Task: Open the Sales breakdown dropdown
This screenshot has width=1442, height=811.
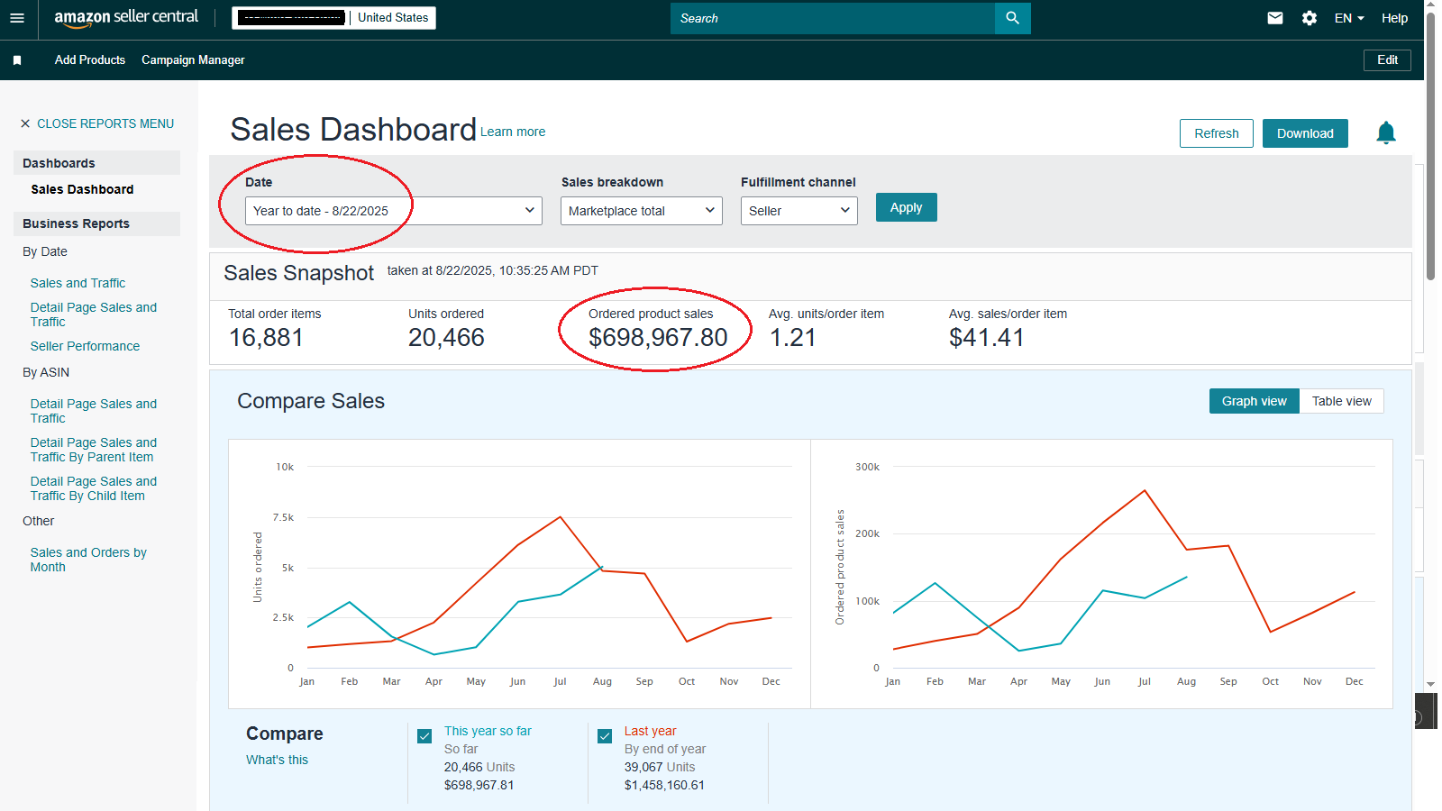Action: tap(642, 211)
